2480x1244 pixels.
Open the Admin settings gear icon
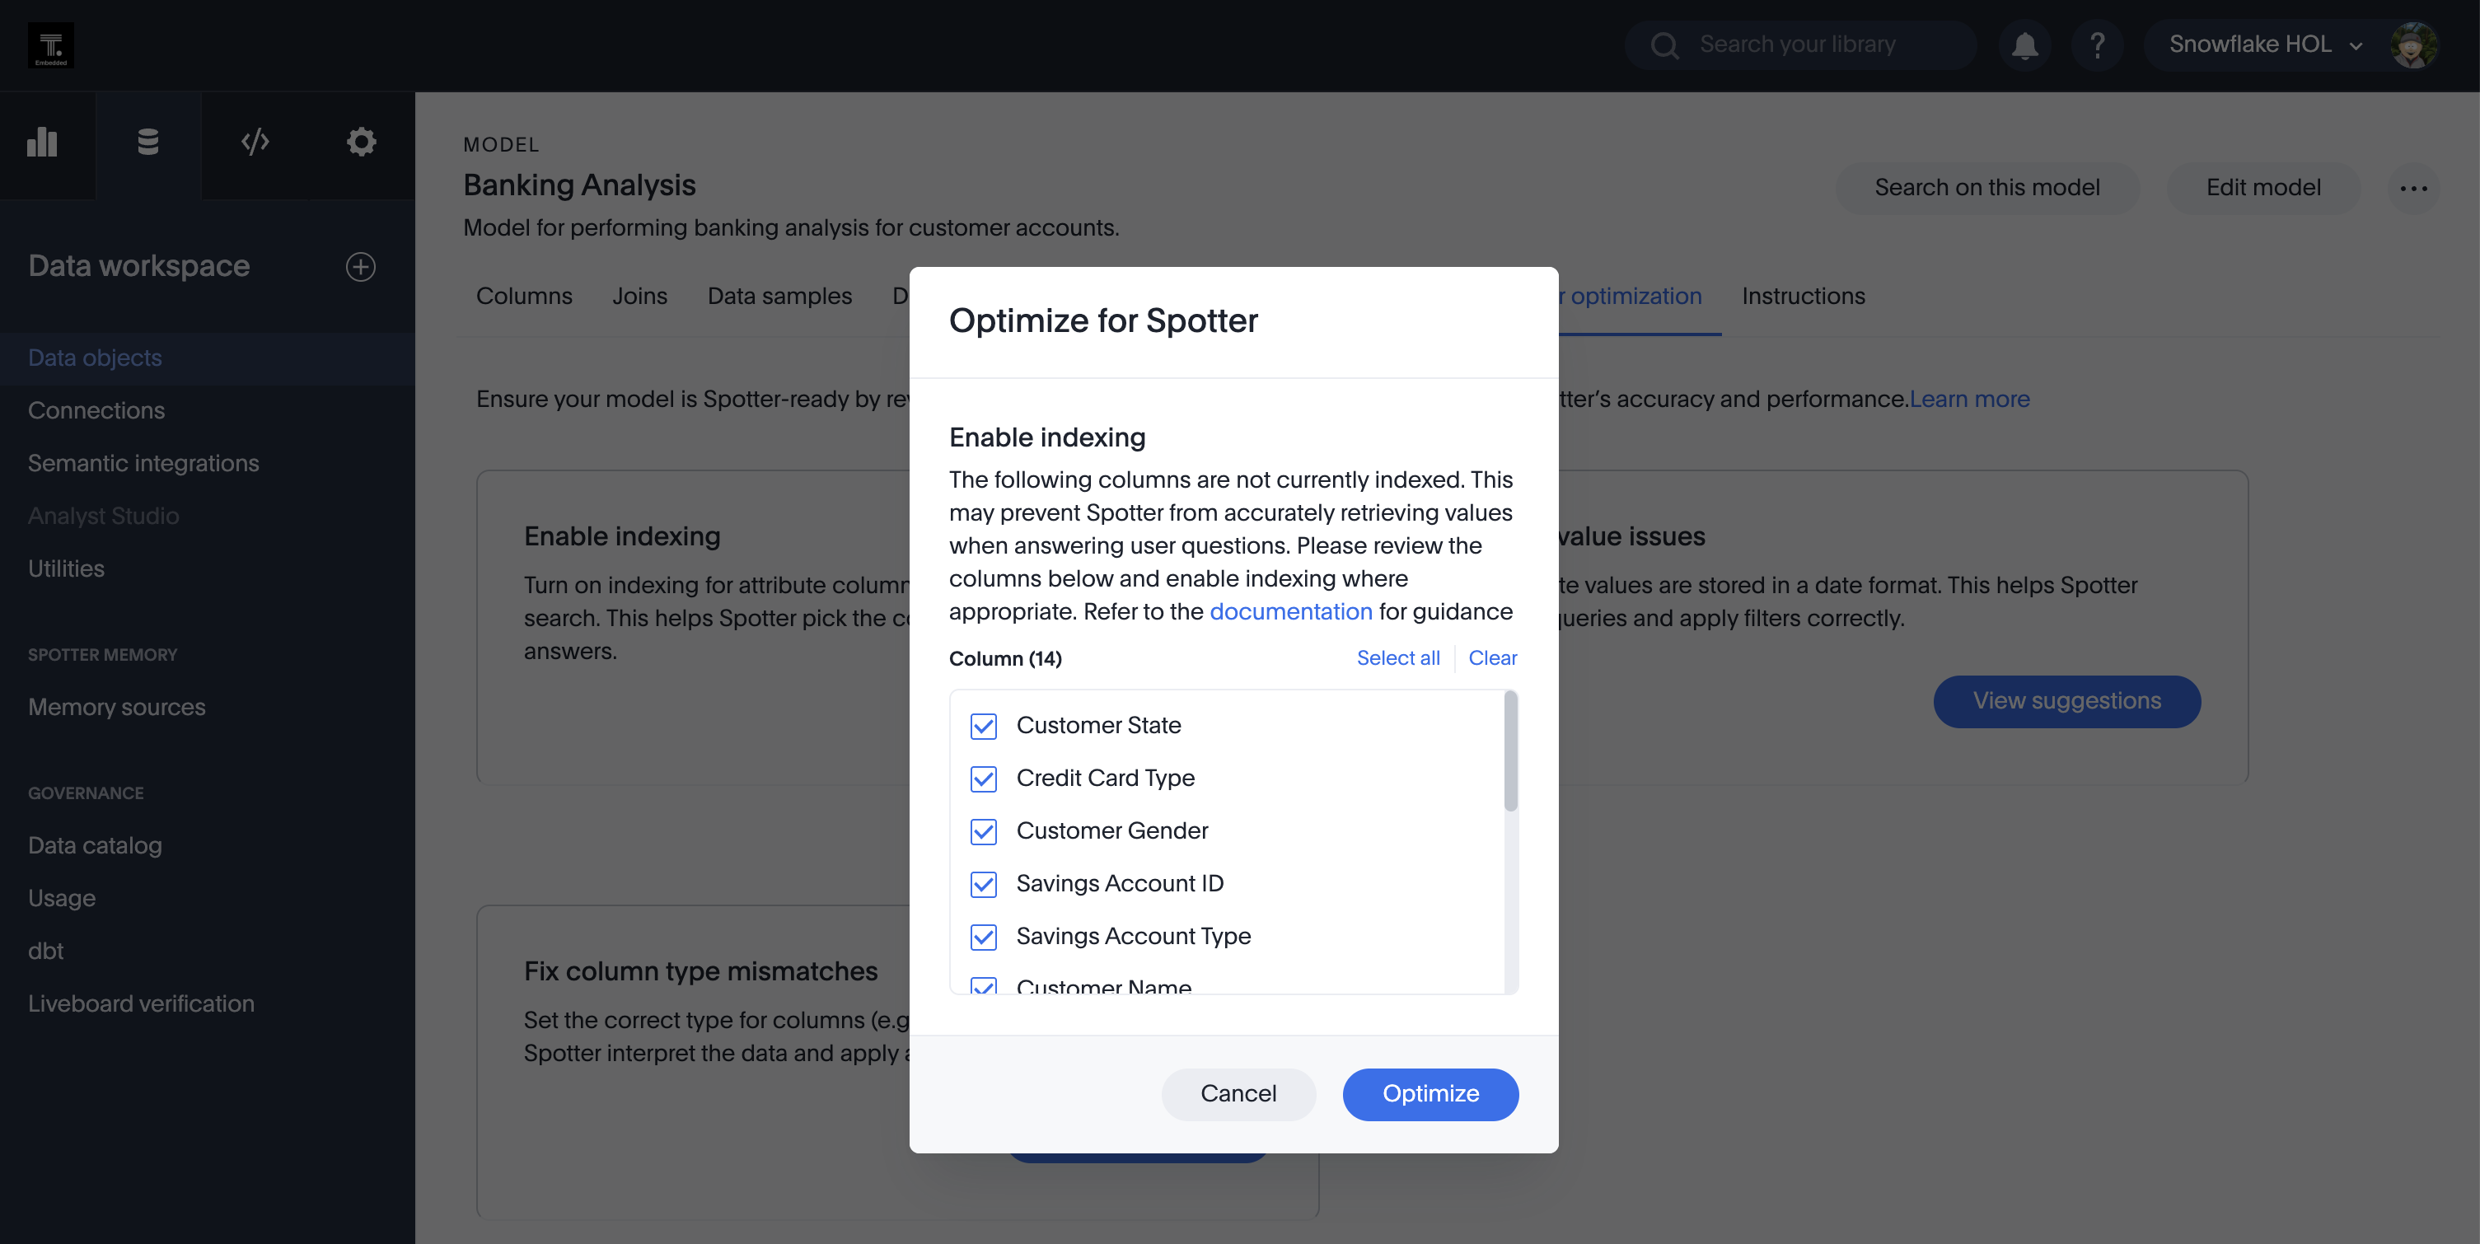point(361,143)
